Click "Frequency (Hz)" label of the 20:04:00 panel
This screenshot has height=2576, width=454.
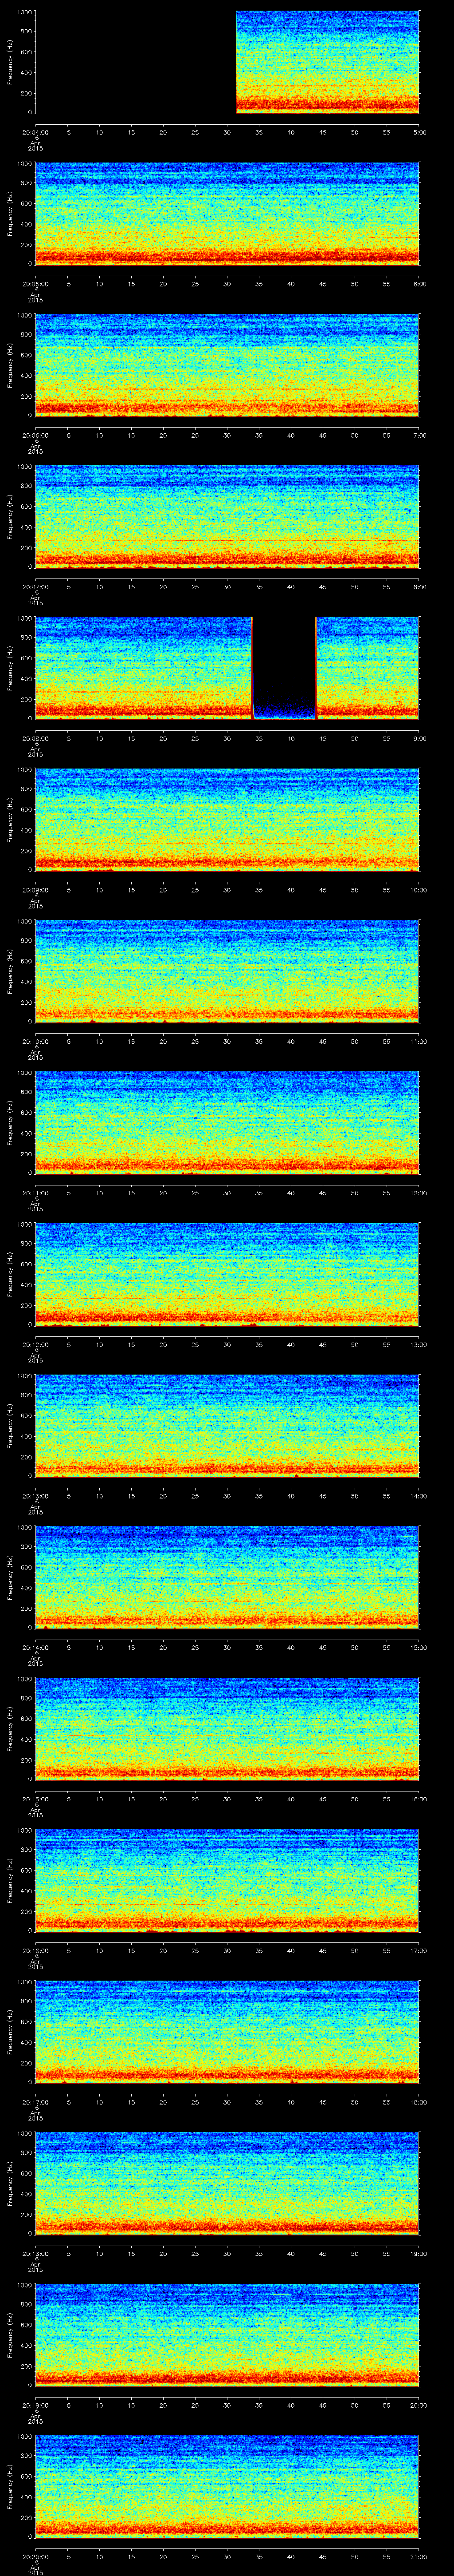pos(10,62)
